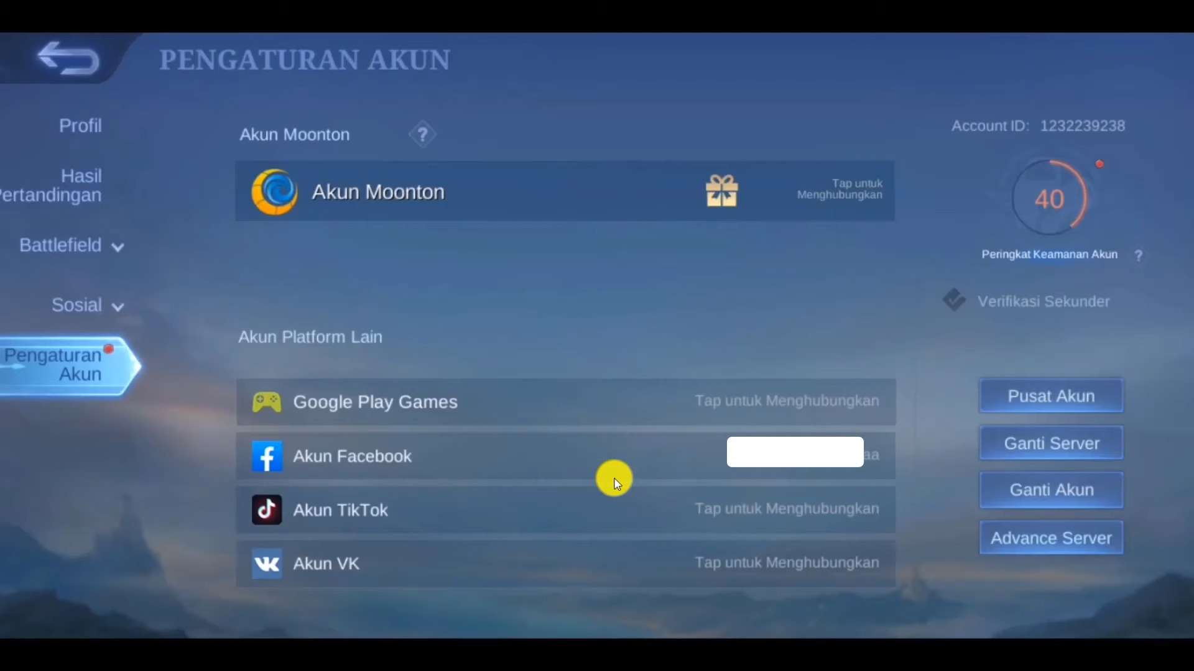Click the account security rank help icon

click(1139, 254)
